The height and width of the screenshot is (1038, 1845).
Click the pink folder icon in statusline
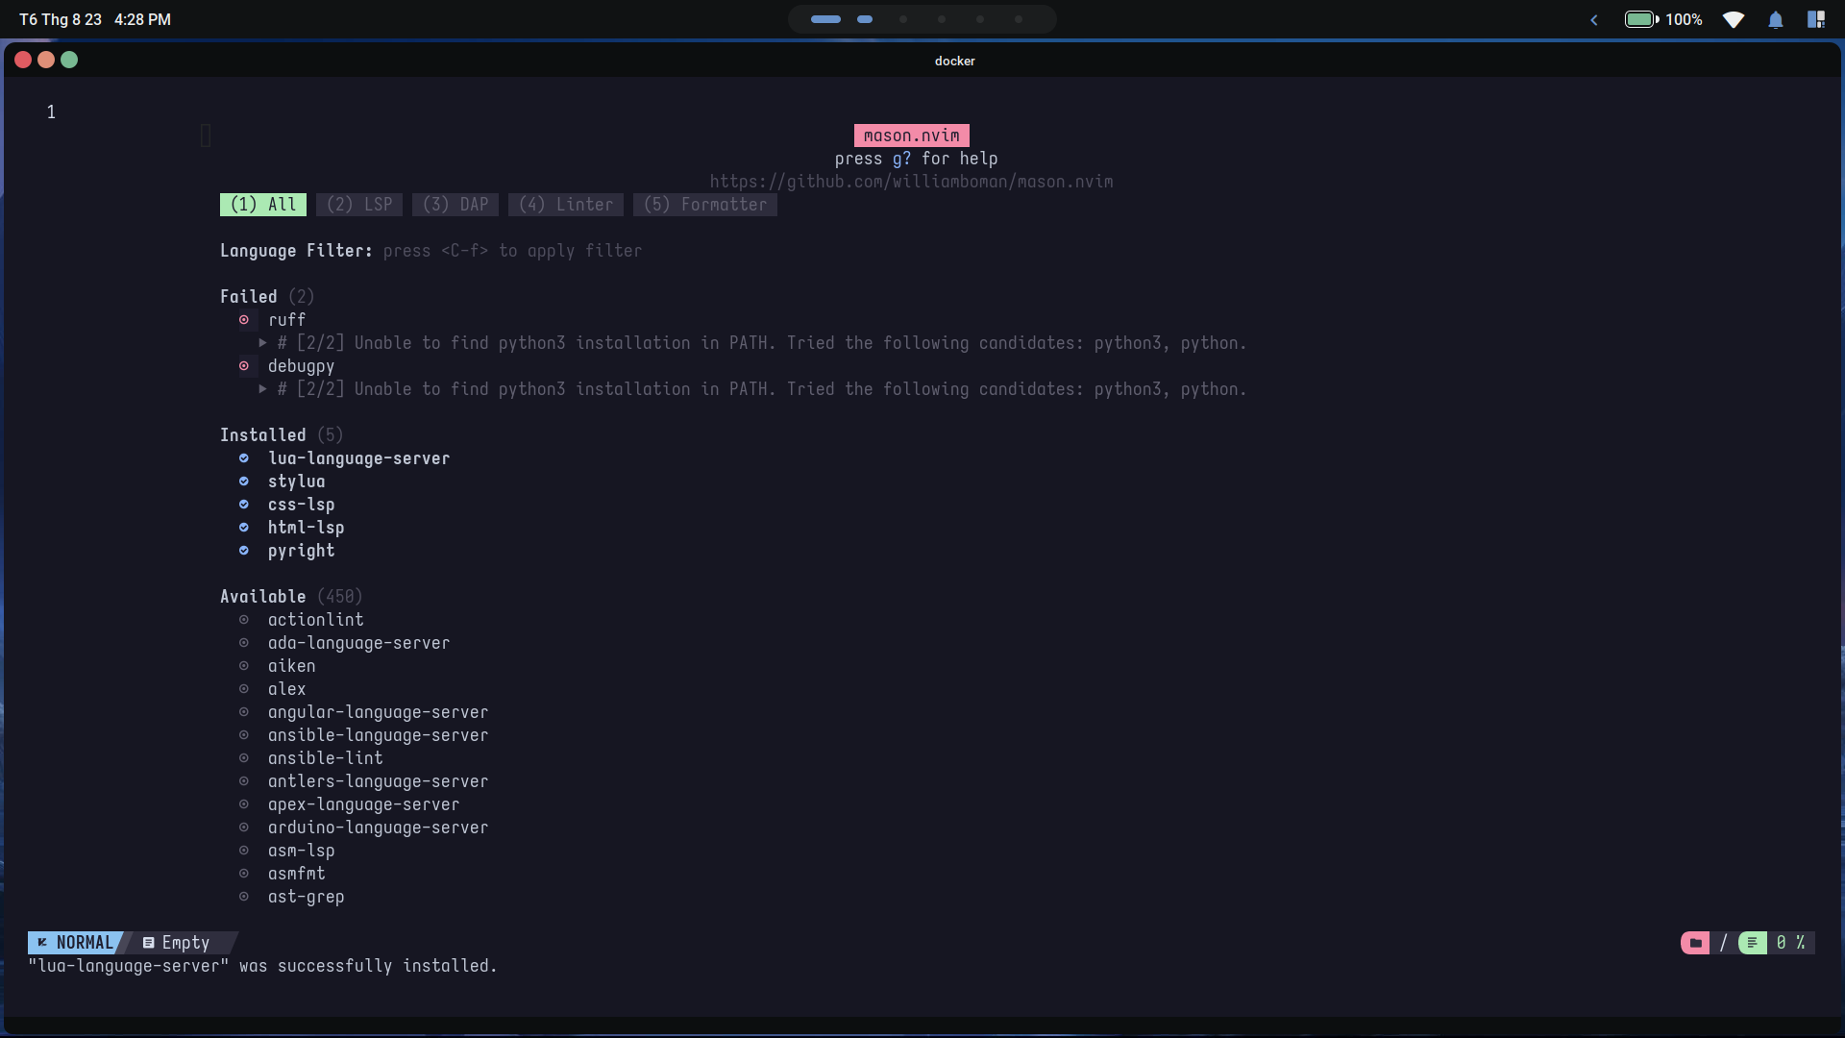click(x=1695, y=943)
